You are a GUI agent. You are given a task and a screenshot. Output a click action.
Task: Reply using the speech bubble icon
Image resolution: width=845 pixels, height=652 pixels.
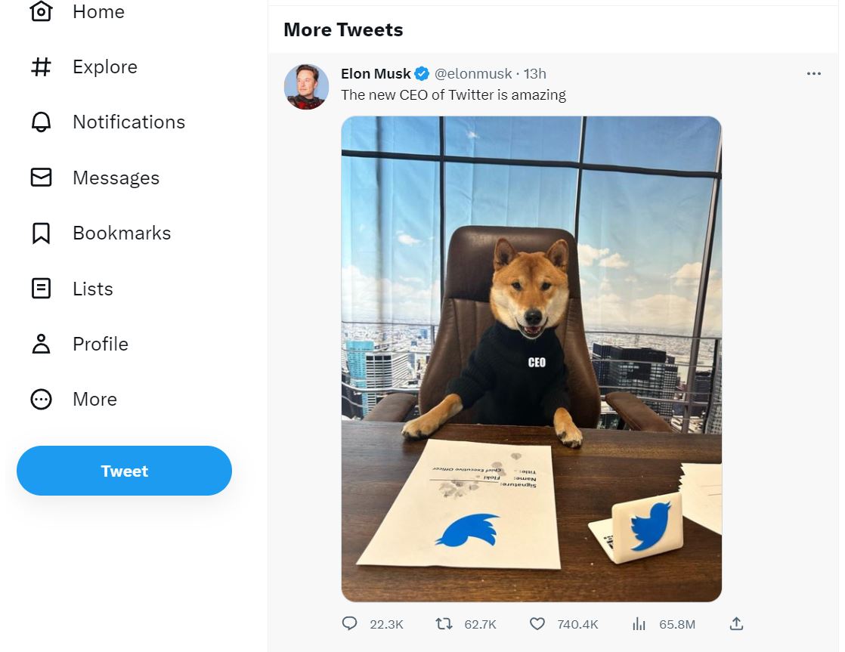click(x=349, y=623)
